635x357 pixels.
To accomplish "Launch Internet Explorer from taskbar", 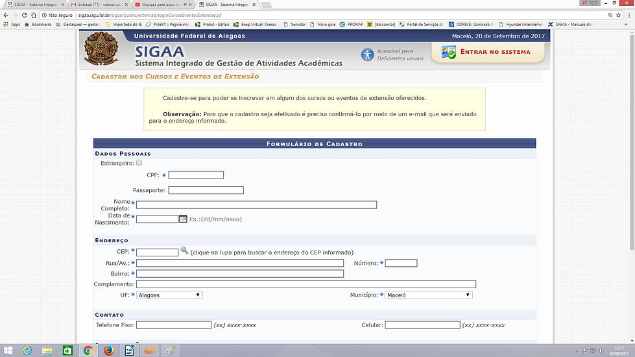I will (27, 351).
